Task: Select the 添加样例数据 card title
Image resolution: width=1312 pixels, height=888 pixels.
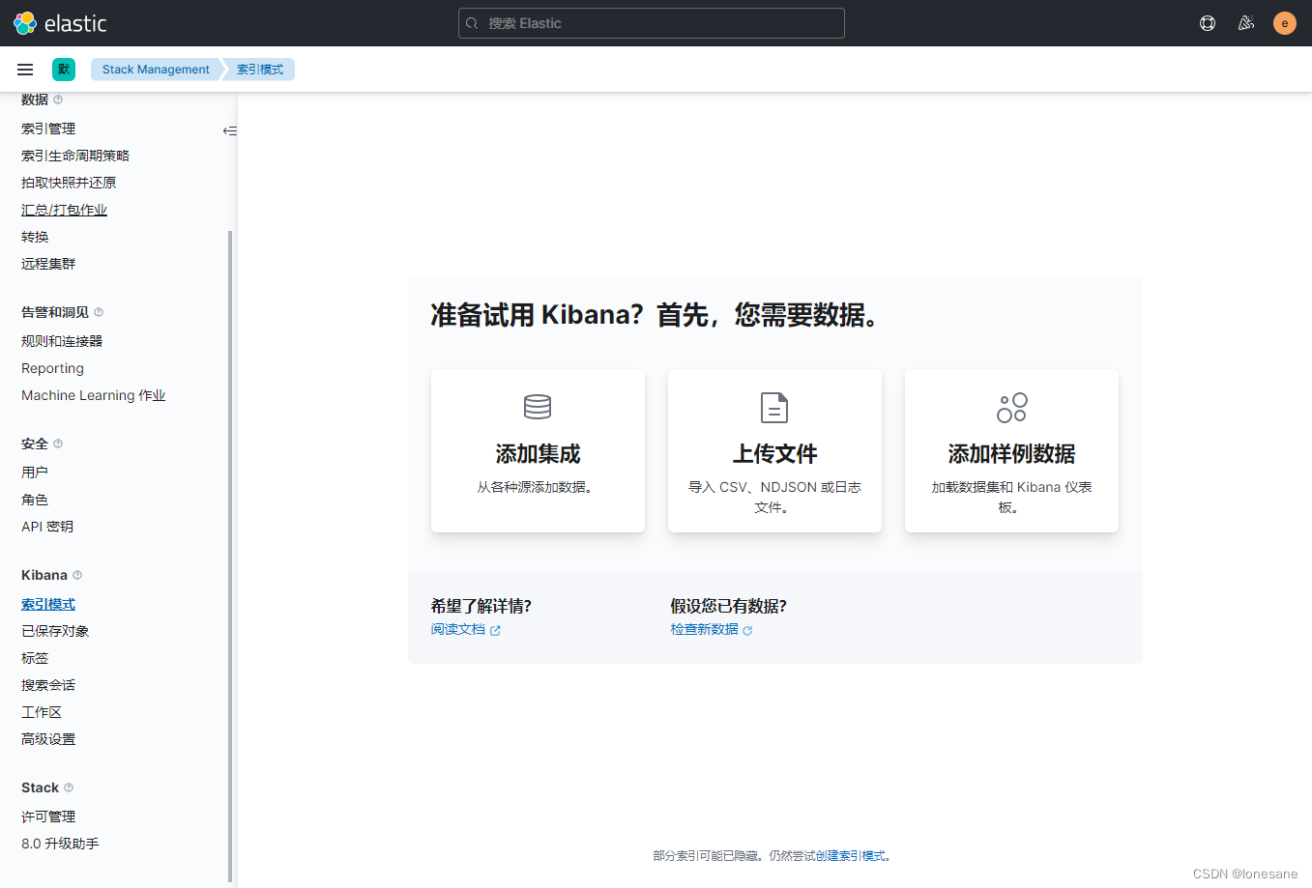Action: tap(1011, 454)
